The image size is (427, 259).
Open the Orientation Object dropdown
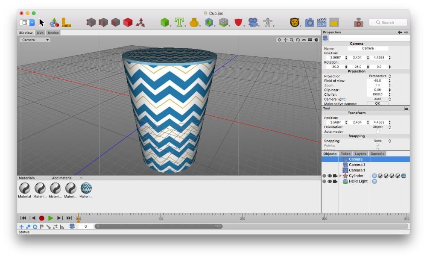click(380, 127)
